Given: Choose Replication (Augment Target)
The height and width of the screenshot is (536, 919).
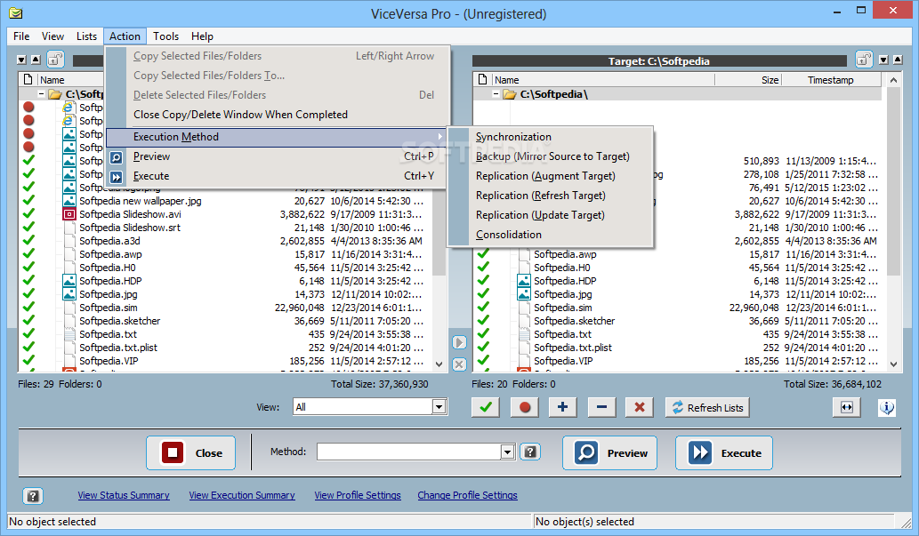Looking at the screenshot, I should click(550, 176).
